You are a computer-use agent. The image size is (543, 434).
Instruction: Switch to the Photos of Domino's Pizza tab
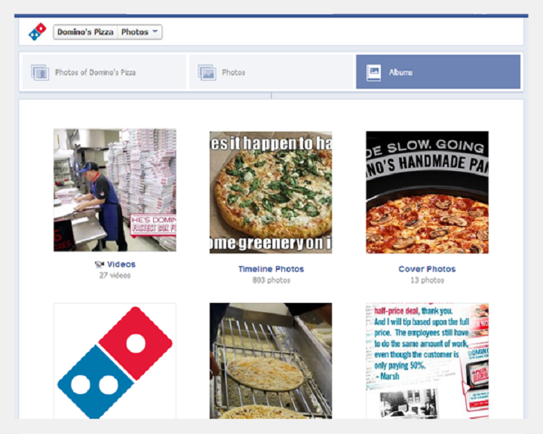click(104, 72)
